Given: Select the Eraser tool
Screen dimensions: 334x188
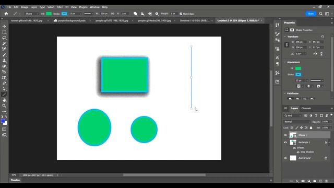Looking at the screenshot, I should 4,66.
